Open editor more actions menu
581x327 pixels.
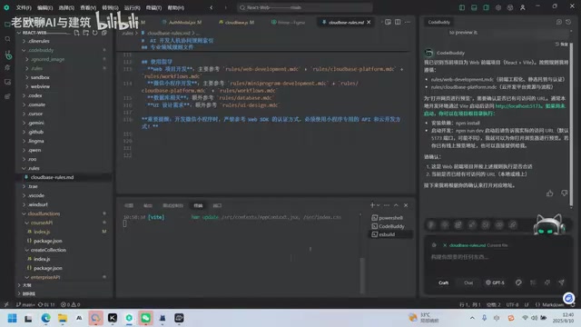click(x=408, y=22)
